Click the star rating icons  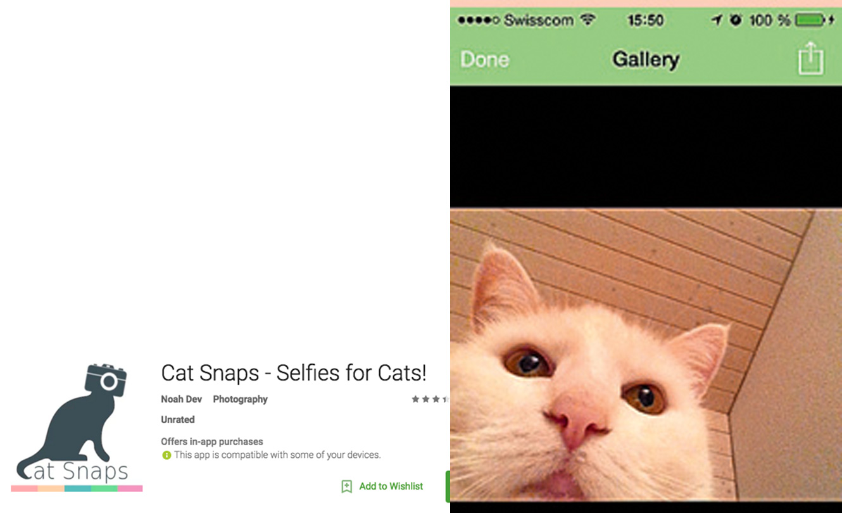(x=430, y=399)
